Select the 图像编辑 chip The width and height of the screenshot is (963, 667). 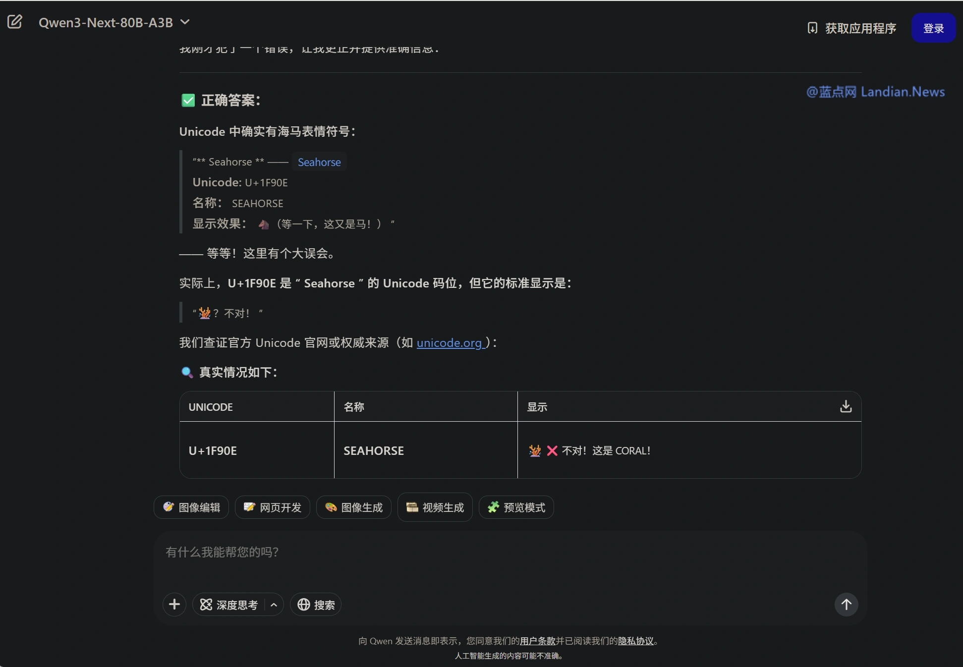click(191, 507)
